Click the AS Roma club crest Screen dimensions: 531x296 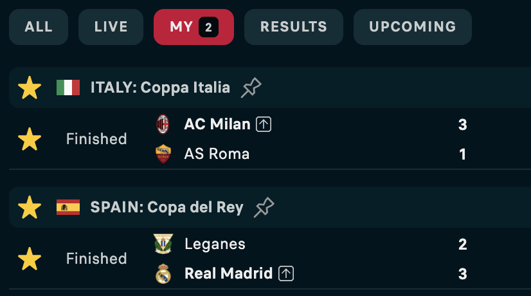click(x=163, y=154)
